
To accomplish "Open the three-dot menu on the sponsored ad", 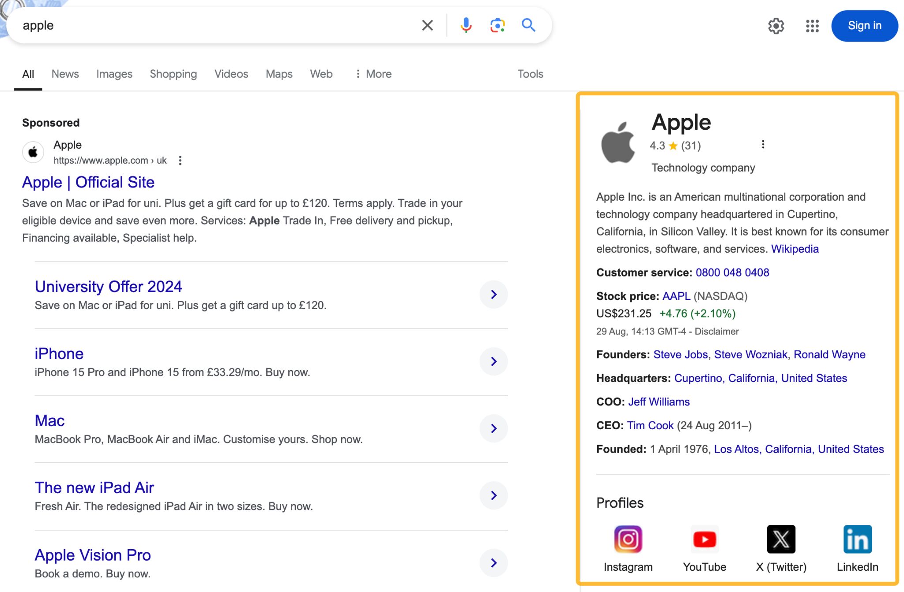I will click(180, 161).
